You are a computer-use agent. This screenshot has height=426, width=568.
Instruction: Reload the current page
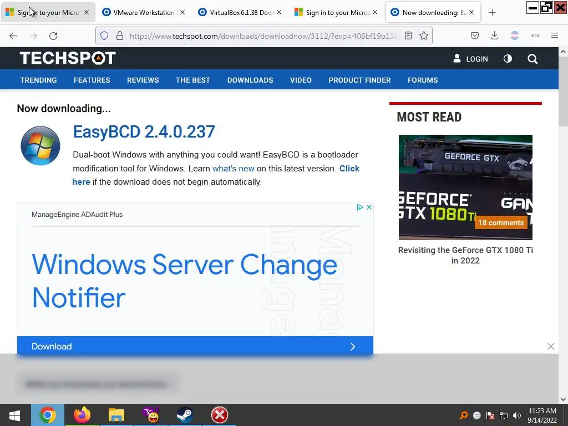[53, 35]
